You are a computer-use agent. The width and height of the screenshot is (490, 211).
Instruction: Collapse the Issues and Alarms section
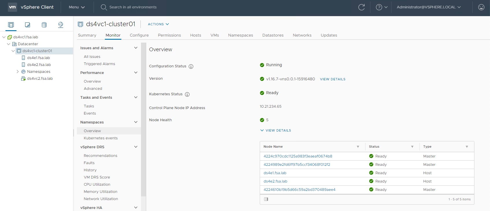point(136,48)
